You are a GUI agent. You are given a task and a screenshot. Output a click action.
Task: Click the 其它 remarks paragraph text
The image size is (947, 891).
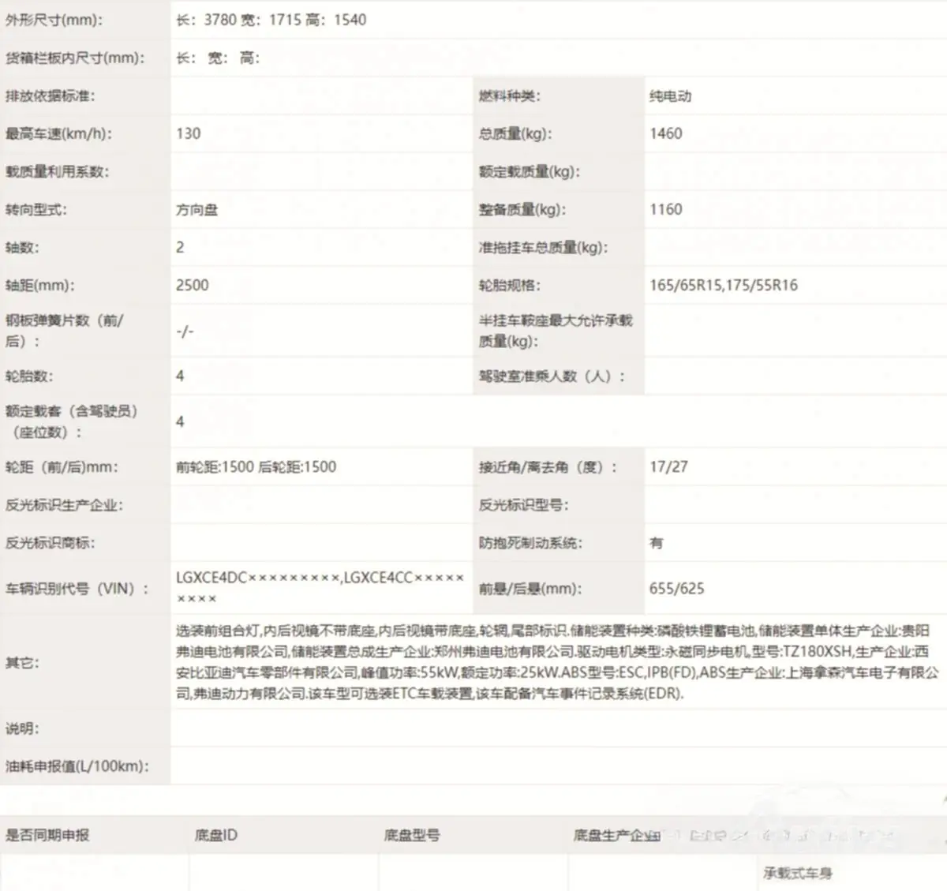558,662
